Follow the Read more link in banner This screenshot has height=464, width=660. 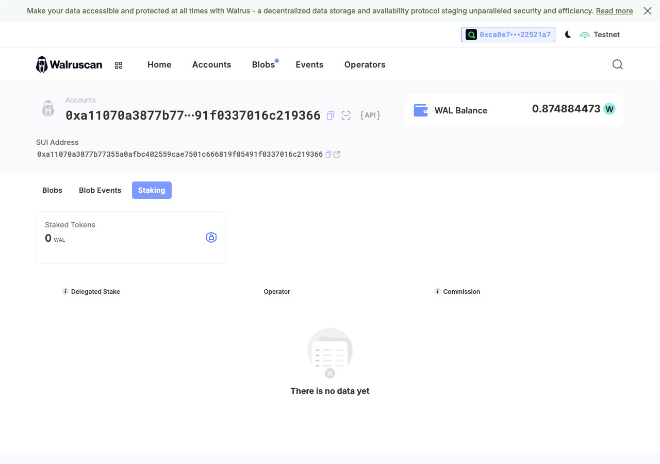click(x=614, y=11)
